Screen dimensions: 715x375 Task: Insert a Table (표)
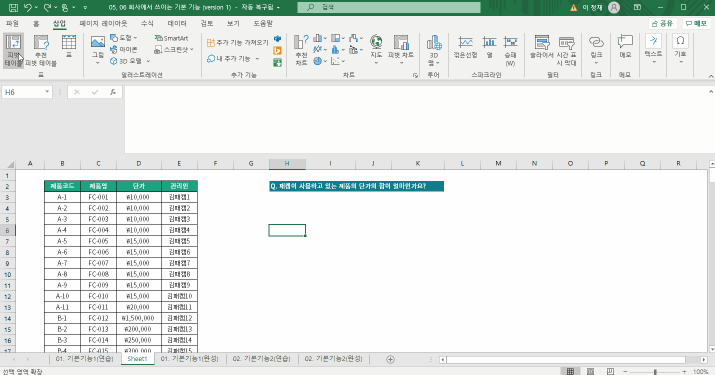coord(69,47)
